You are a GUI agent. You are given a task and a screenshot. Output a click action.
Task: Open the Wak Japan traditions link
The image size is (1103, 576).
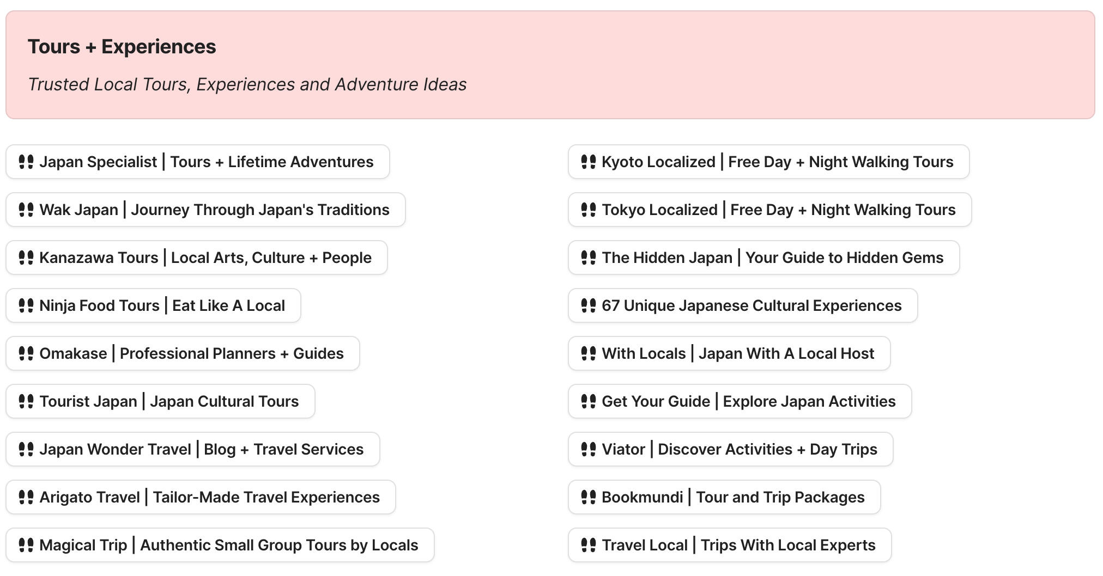[204, 210]
